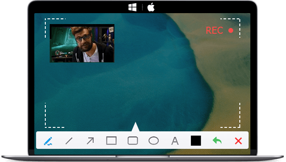Select the rounded rectangle tool

132,141
